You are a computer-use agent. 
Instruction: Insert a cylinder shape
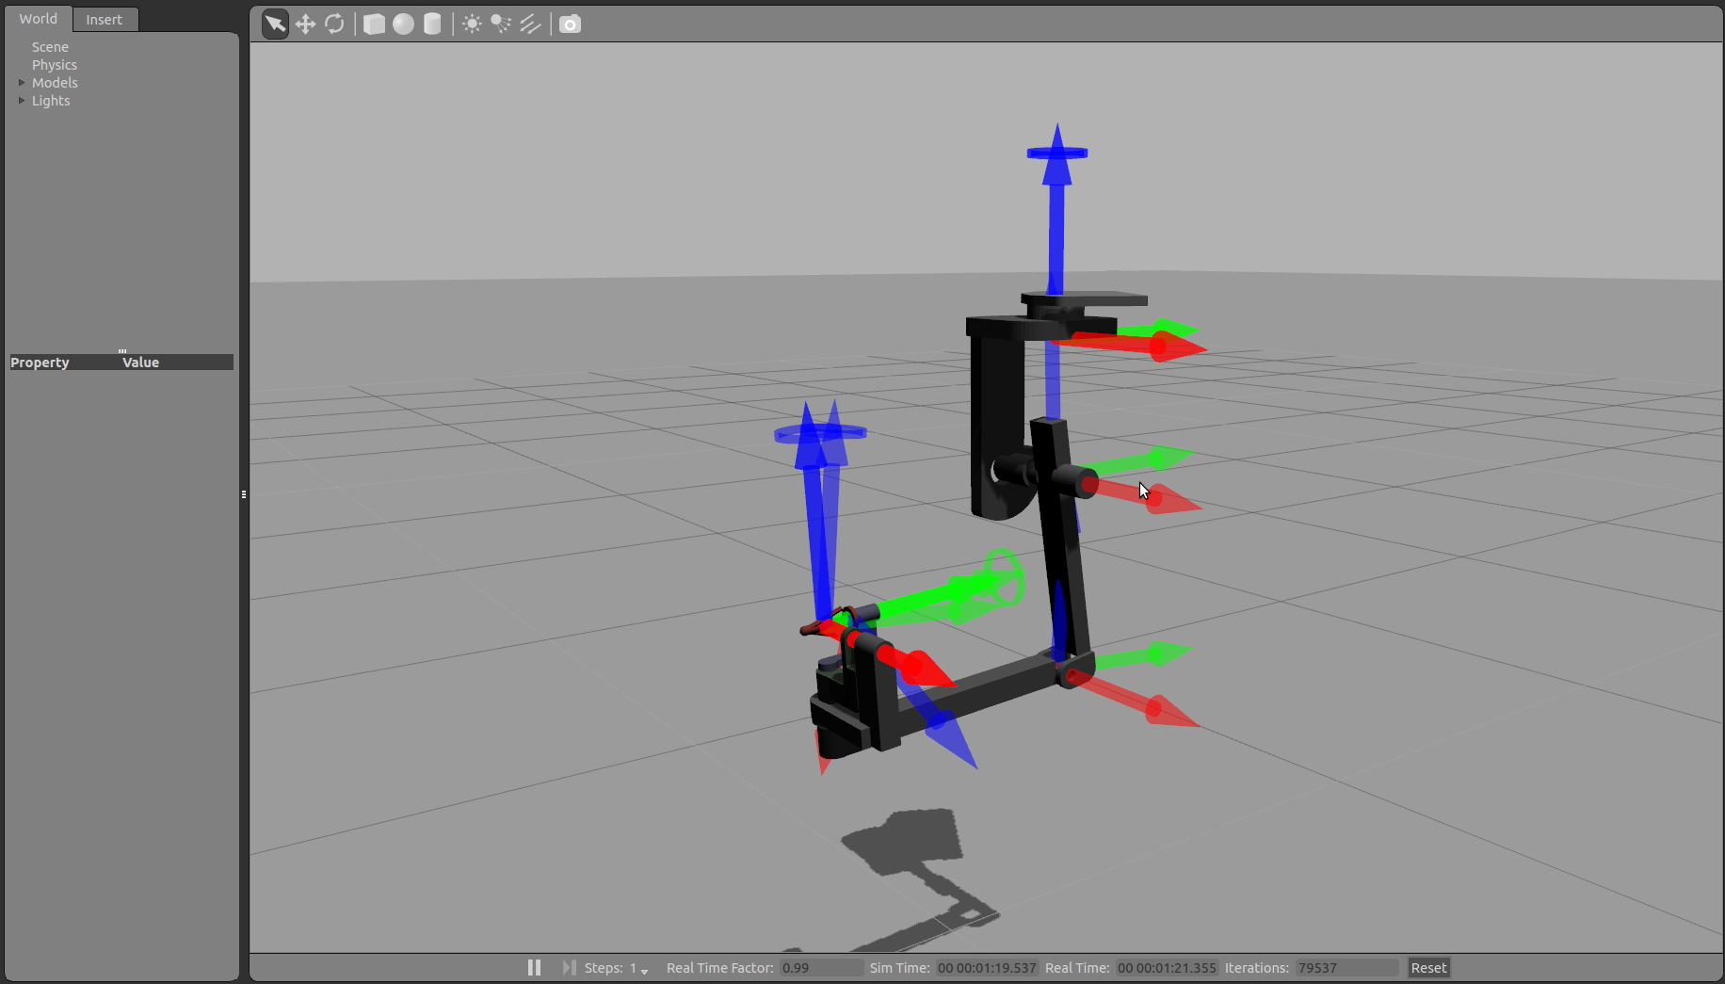coord(432,24)
